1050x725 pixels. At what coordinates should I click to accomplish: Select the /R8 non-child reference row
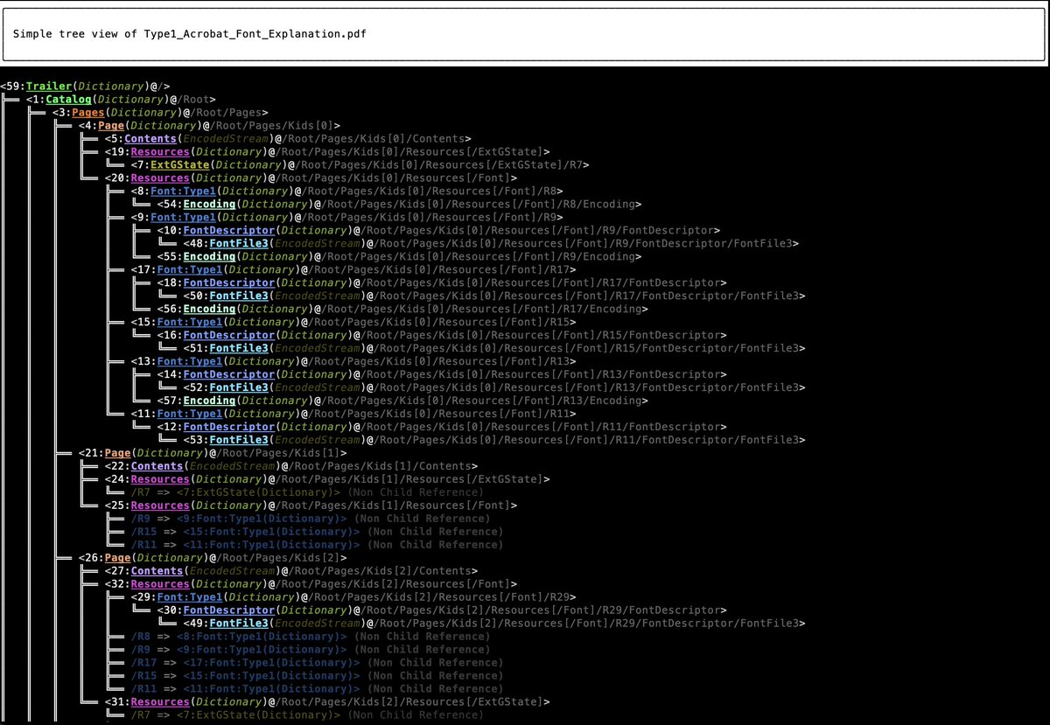tap(311, 638)
